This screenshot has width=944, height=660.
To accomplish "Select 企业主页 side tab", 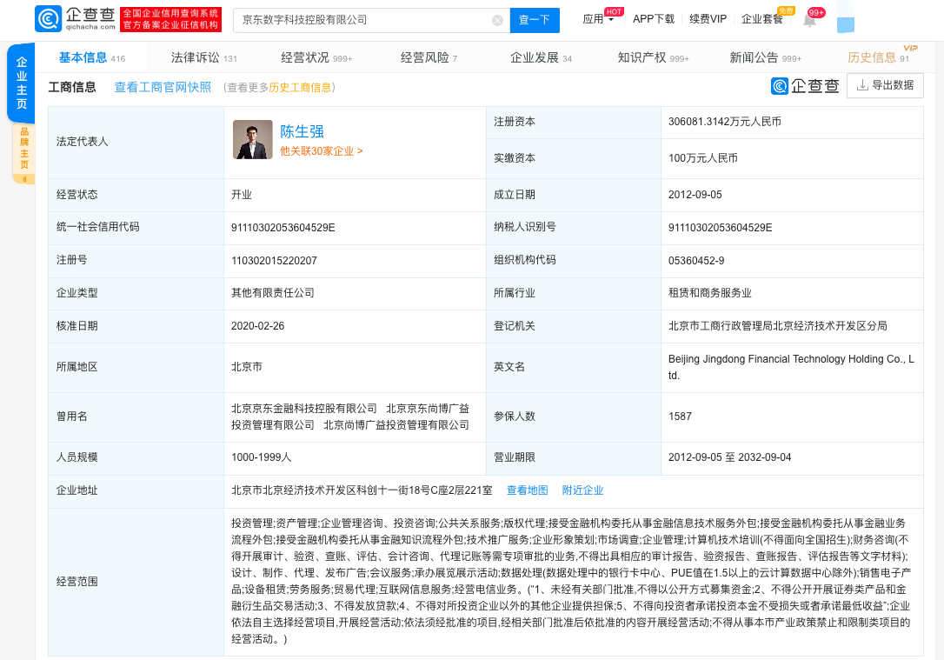I will (x=21, y=83).
